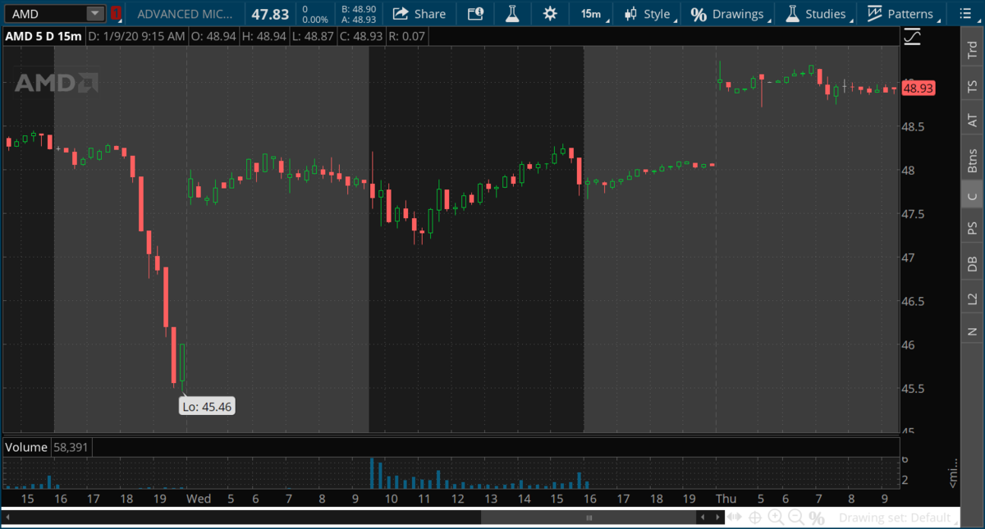Click the Wed date label on time axis
985x529 pixels.
coord(198,499)
